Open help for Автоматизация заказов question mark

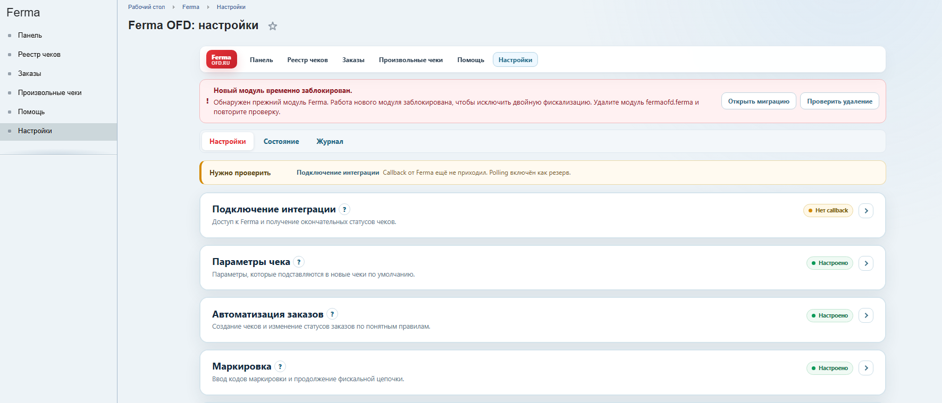tap(332, 314)
